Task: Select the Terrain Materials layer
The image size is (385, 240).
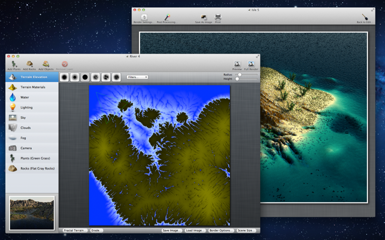Action: click(32, 87)
